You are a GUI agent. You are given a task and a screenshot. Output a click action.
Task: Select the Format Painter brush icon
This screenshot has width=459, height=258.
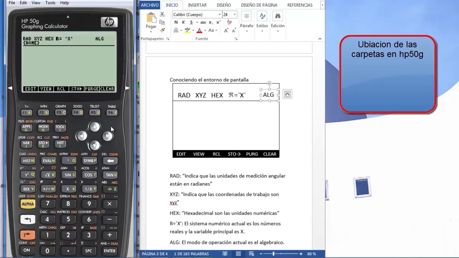pyautogui.click(x=162, y=30)
